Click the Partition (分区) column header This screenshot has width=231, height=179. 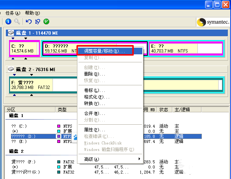[x=11, y=109]
